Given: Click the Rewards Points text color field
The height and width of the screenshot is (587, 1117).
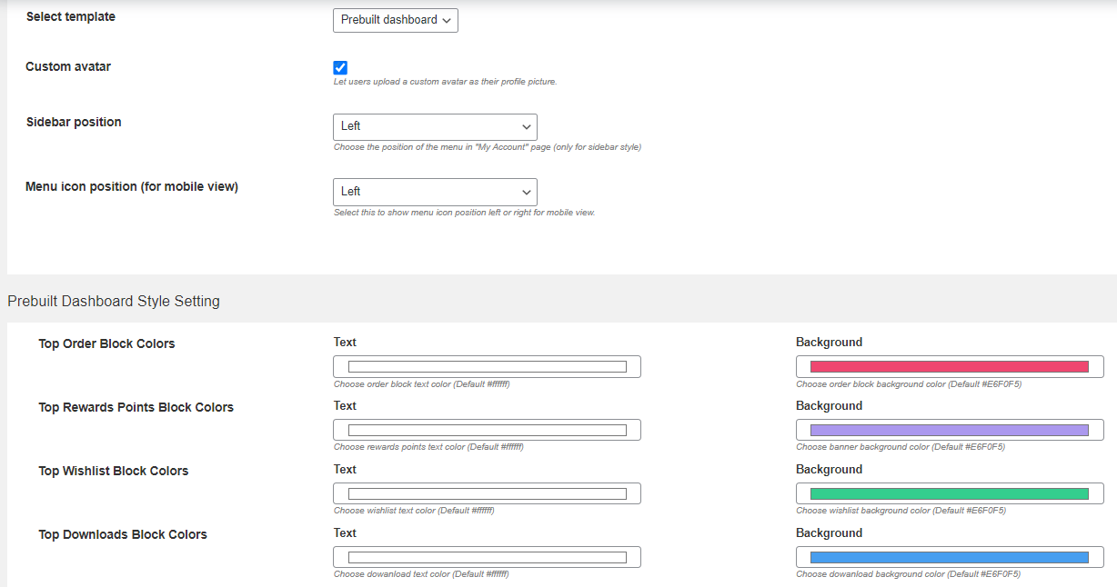Looking at the screenshot, I should [487, 429].
